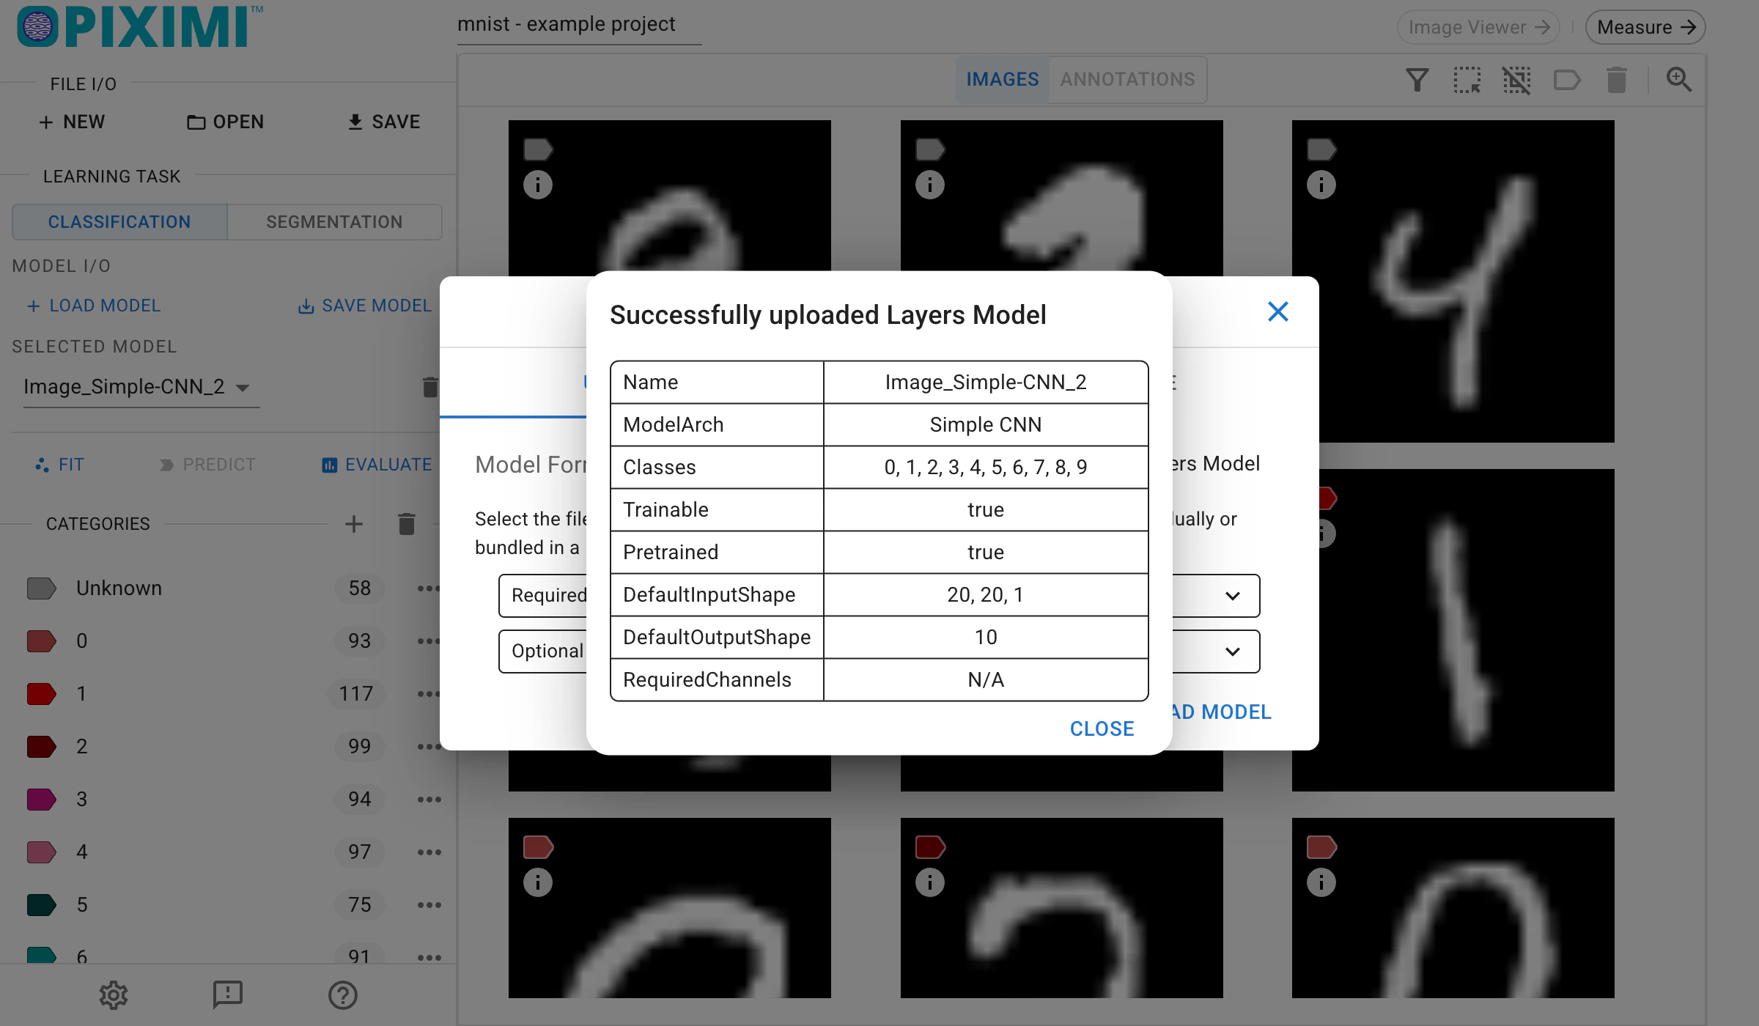Image resolution: width=1759 pixels, height=1026 pixels.
Task: Expand the Required files dropdown chevron
Action: tap(1233, 596)
